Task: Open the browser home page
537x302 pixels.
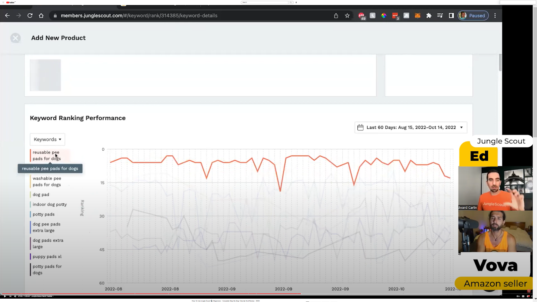Action: 41,15
